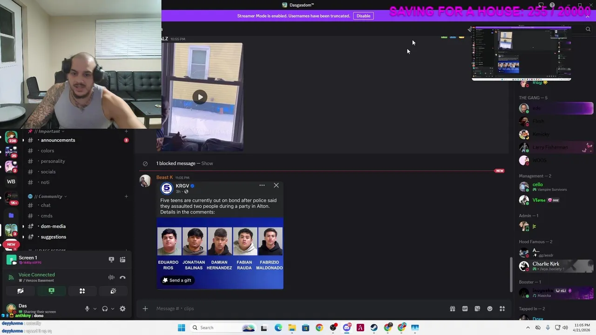Disable Streamer Mode
The height and width of the screenshot is (335, 596).
click(363, 16)
